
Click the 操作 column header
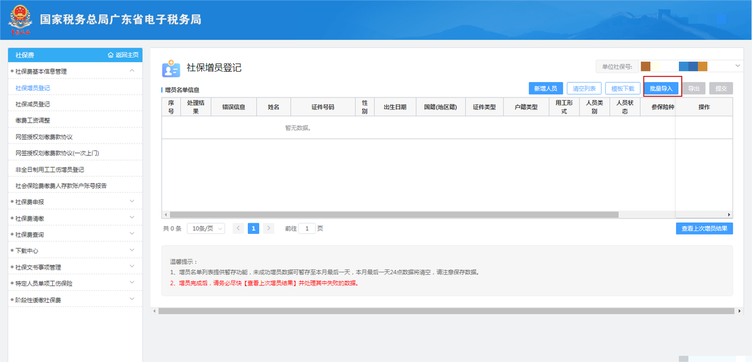[704, 107]
